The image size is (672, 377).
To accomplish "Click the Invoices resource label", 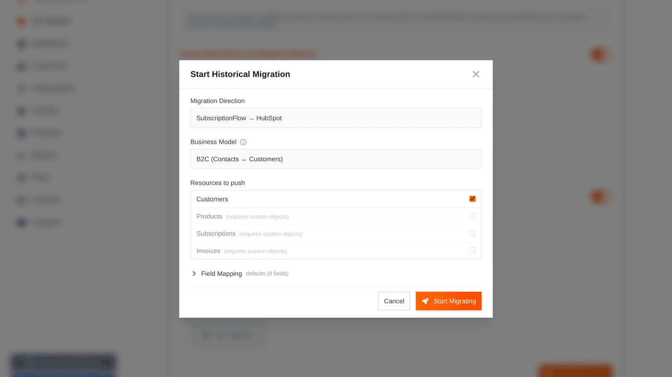I will click(208, 251).
